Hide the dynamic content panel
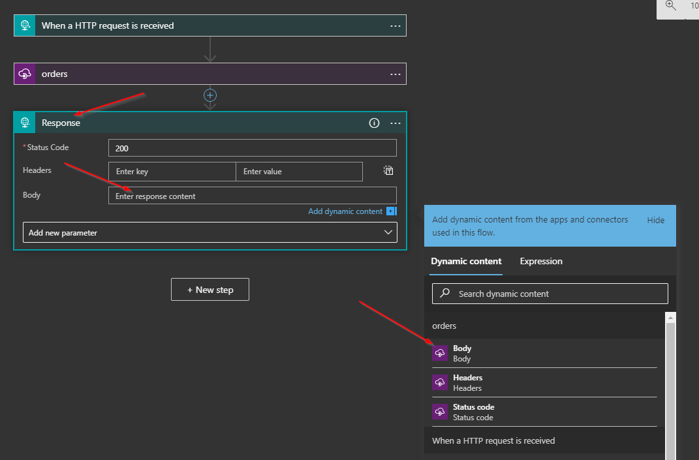The height and width of the screenshot is (460, 699). coord(655,220)
